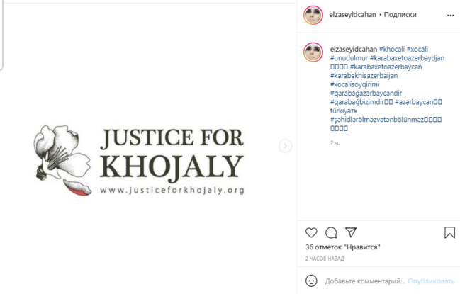This screenshot has height=294, width=460.
Task: Open the #khocali hashtag
Action: tap(392, 49)
